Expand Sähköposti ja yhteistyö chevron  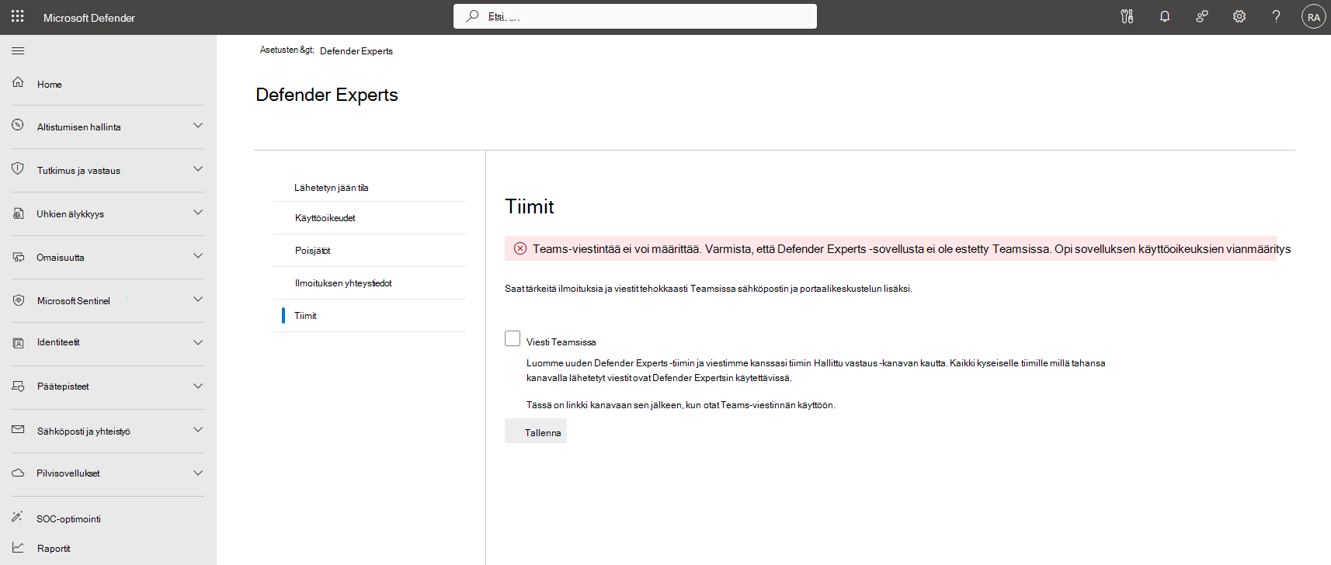198,429
